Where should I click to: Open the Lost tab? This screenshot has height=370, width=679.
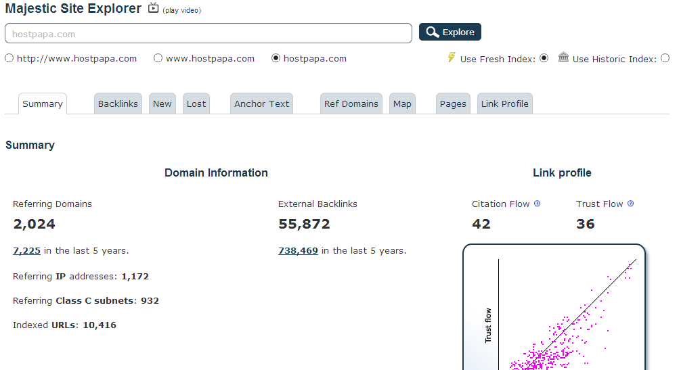pyautogui.click(x=196, y=104)
